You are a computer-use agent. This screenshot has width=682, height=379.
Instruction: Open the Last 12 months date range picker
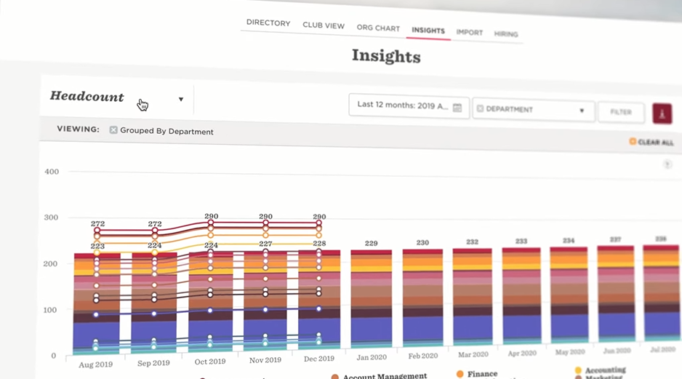(409, 105)
